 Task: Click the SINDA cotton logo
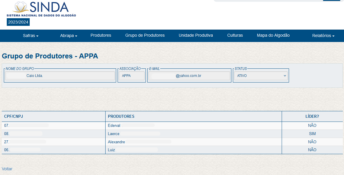[41, 9]
